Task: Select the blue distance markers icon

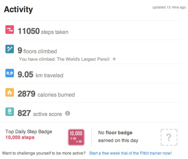Action: click(x=9, y=73)
